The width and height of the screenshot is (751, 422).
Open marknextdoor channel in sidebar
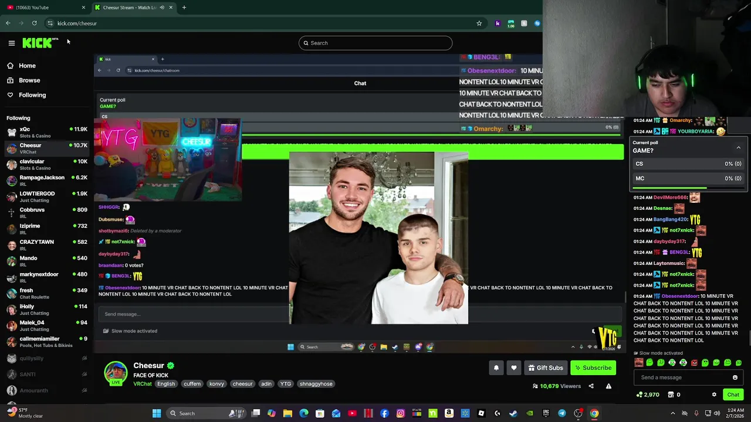click(46, 277)
